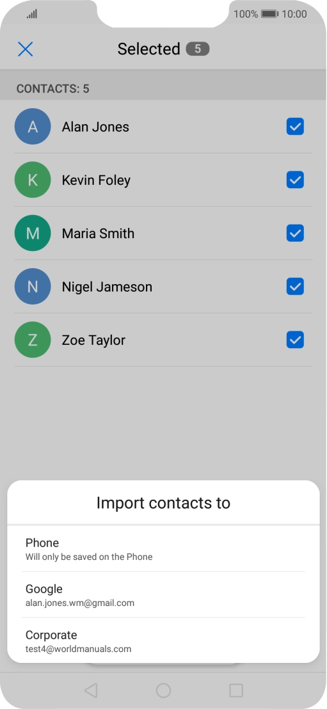
Task: Uncheck the Nigel Jameson checkbox
Action: (x=296, y=287)
